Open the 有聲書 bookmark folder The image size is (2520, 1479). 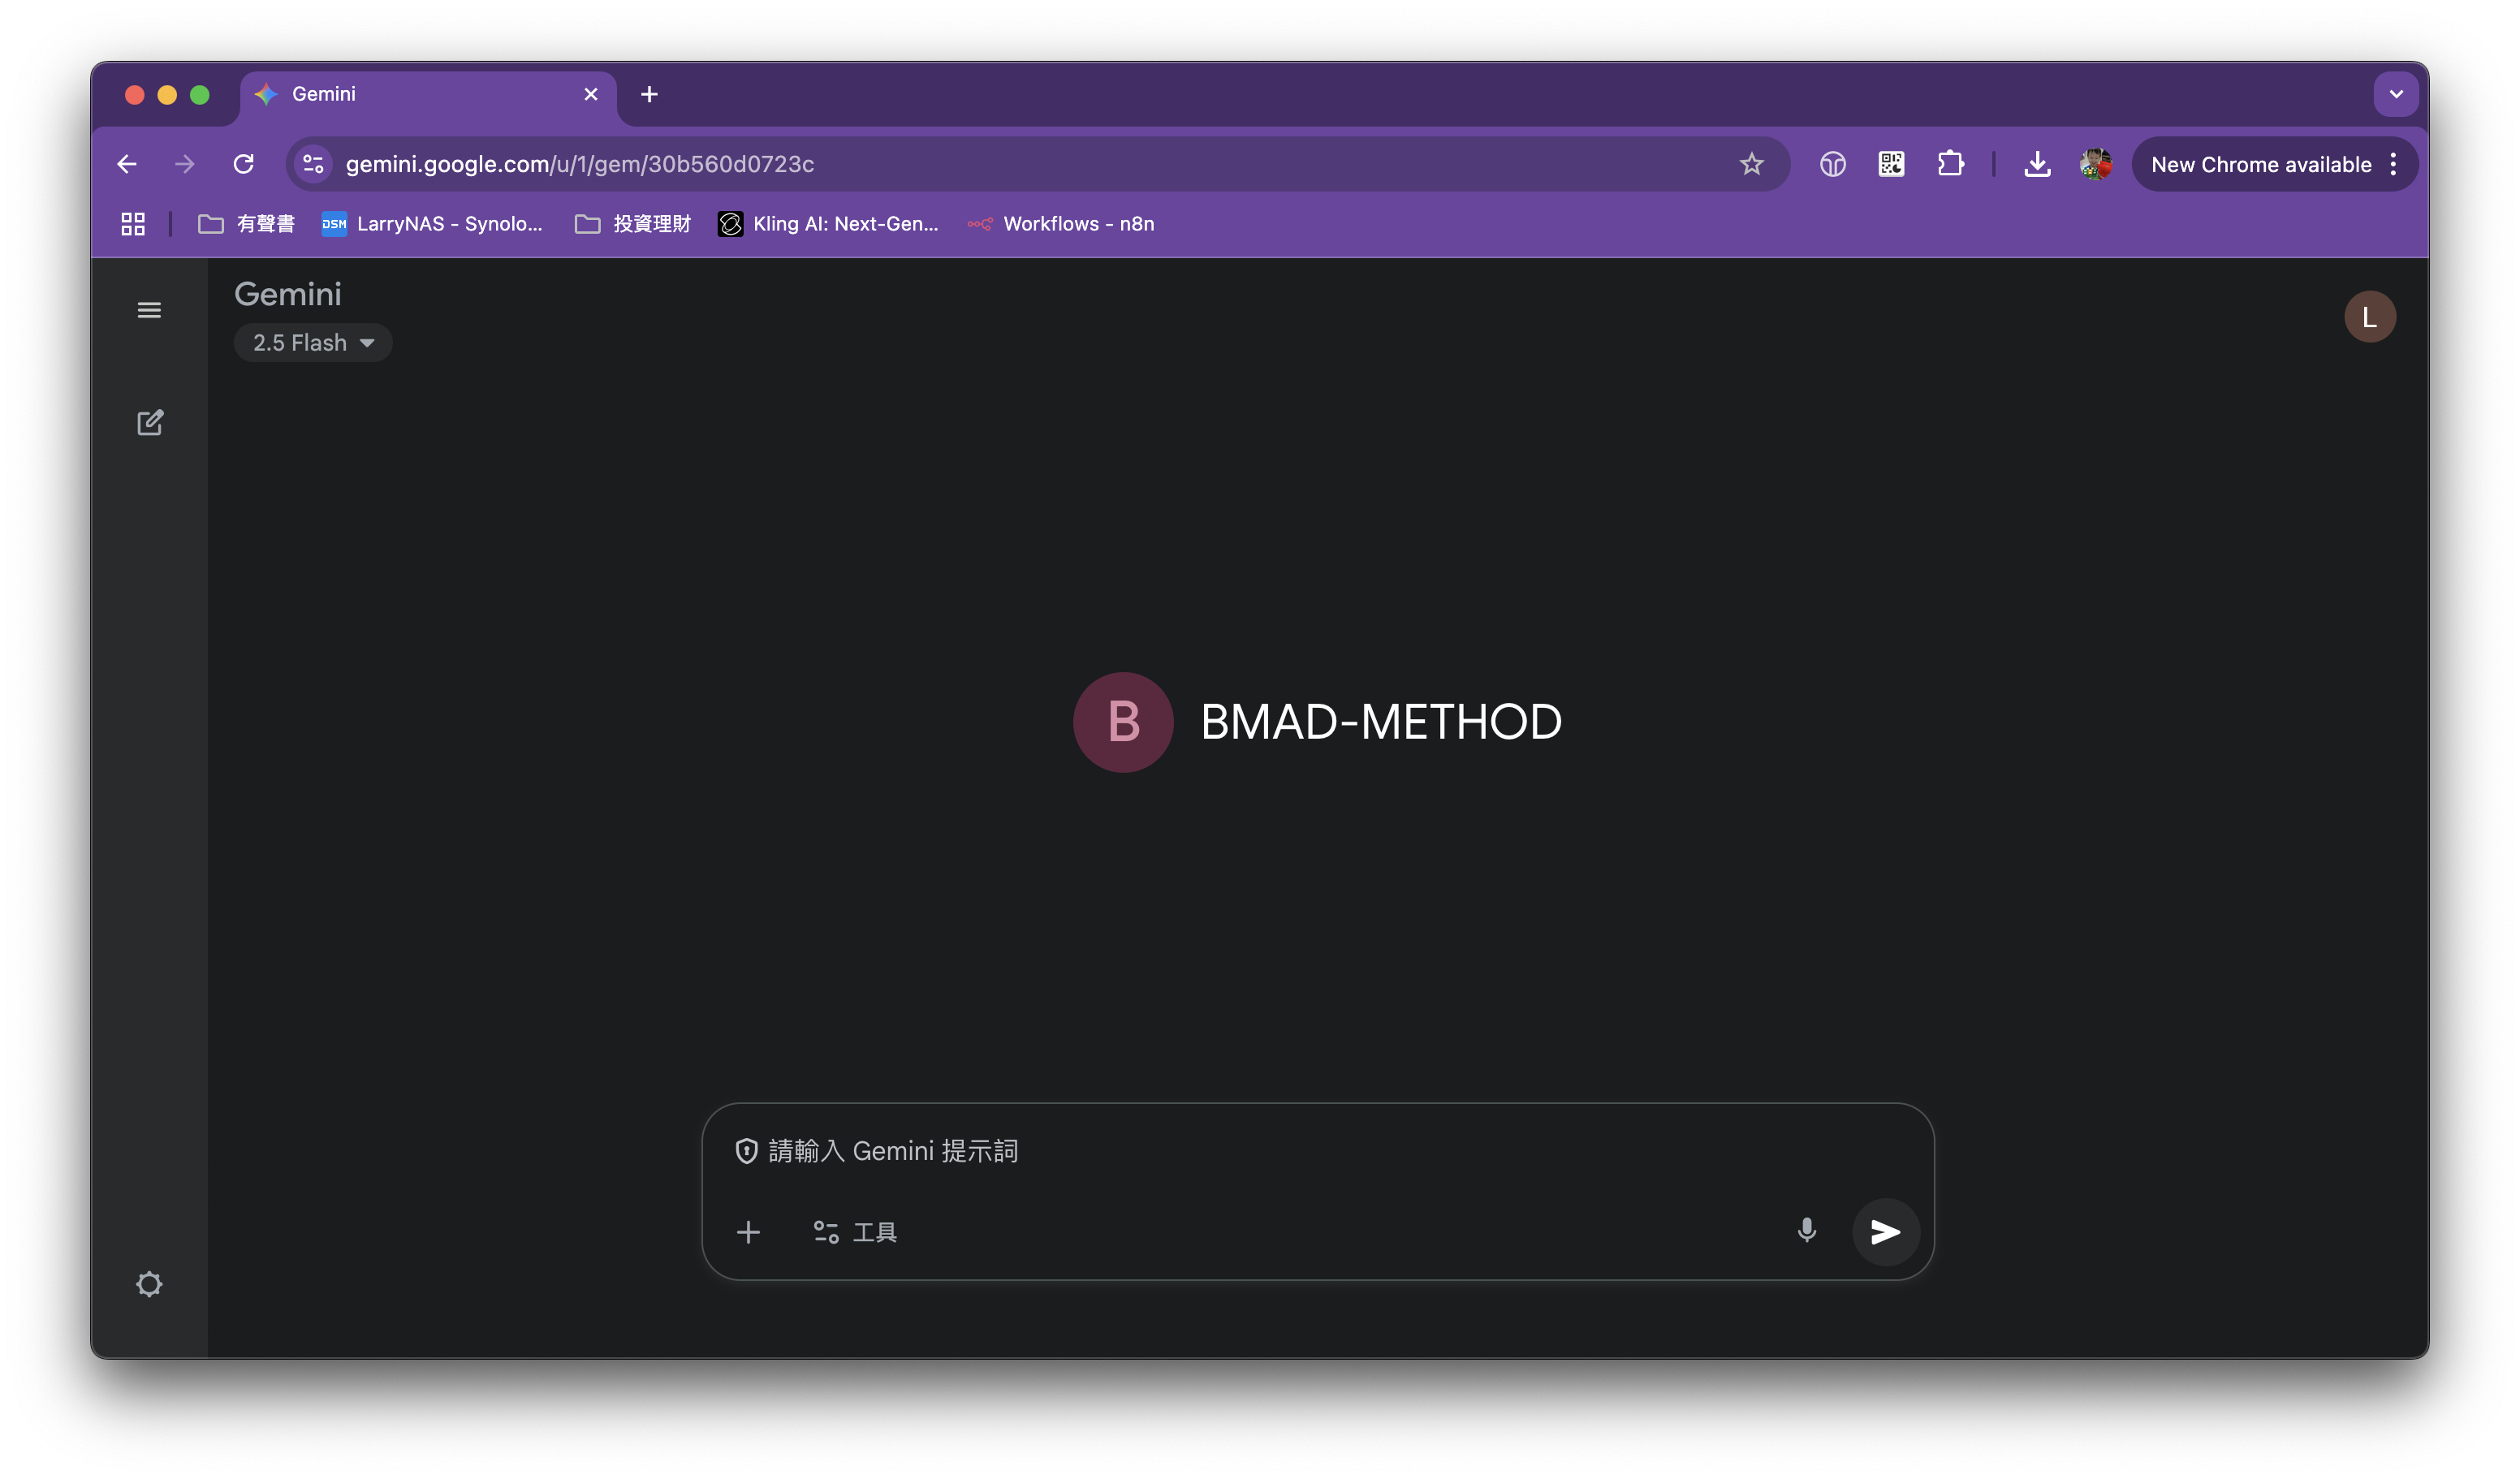[246, 224]
